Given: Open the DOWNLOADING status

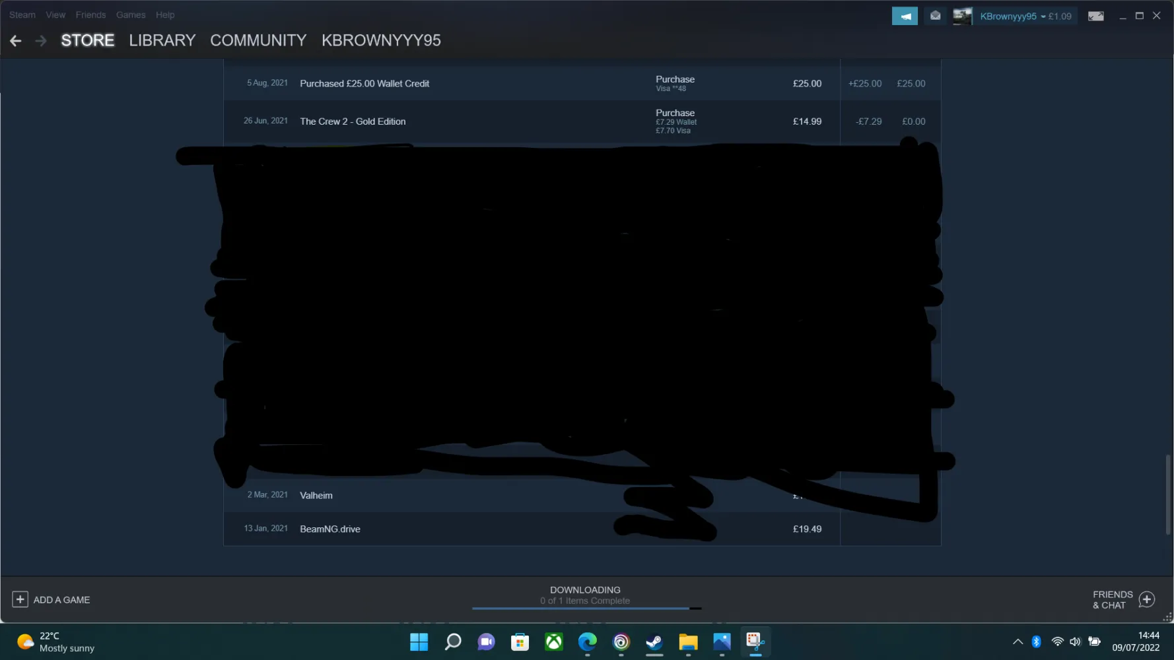Looking at the screenshot, I should point(585,590).
